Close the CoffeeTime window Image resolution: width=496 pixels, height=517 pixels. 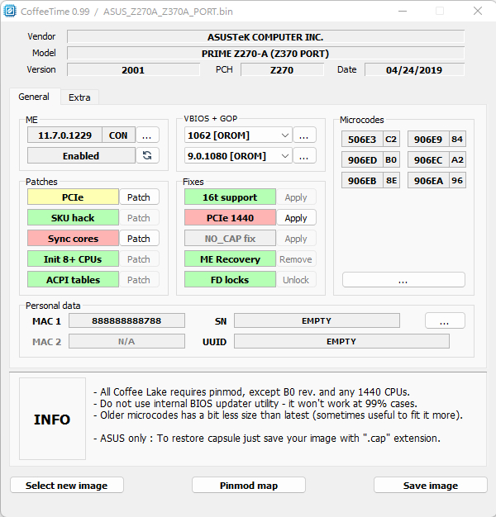coord(478,12)
